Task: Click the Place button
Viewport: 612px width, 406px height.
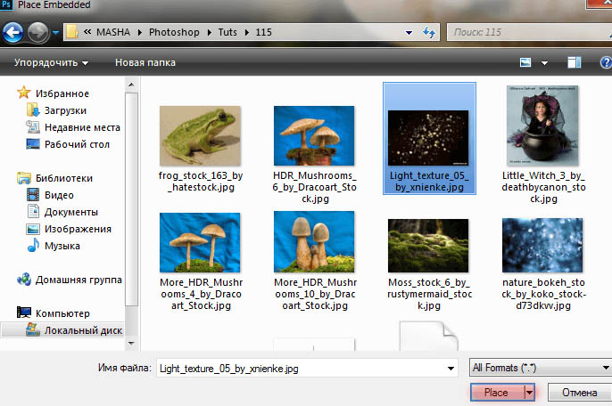Action: (x=496, y=393)
